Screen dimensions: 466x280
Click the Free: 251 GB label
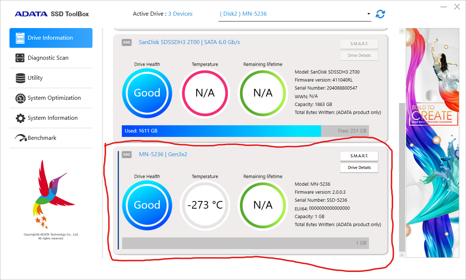(x=352, y=131)
